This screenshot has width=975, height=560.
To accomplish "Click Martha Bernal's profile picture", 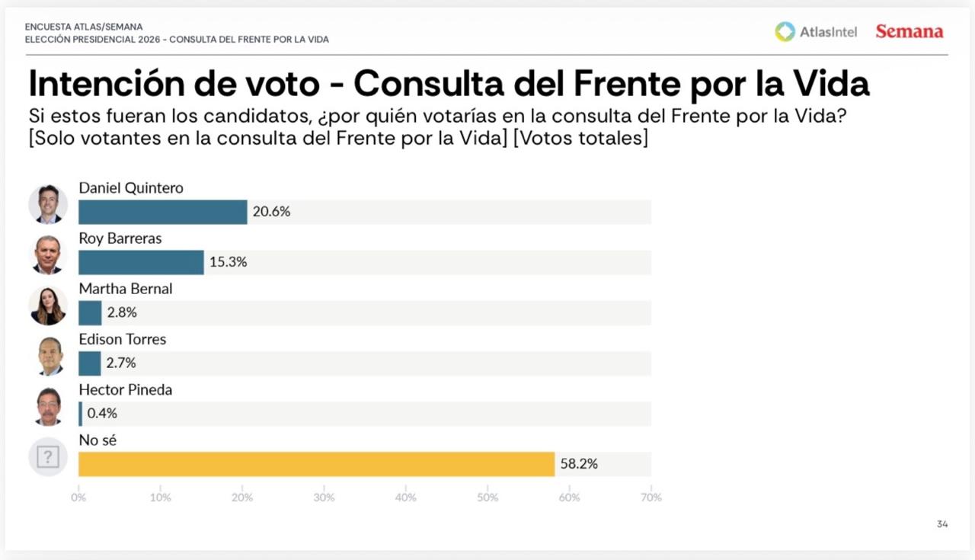I will click(48, 306).
